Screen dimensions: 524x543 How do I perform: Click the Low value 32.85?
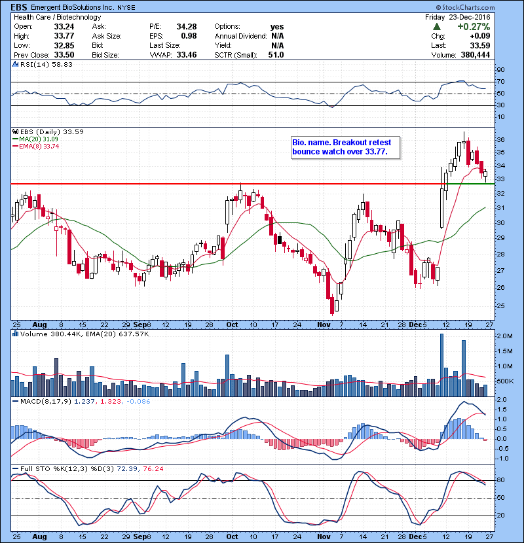(x=64, y=45)
